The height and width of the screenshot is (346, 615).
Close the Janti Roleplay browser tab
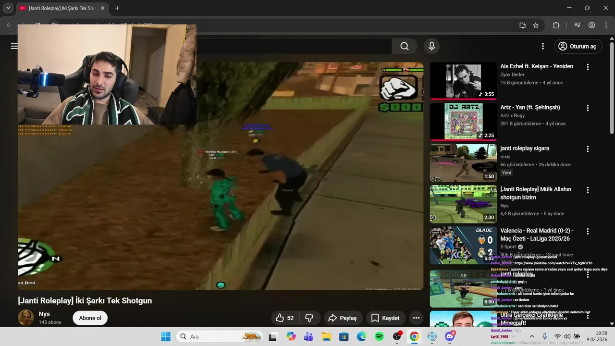102,8
